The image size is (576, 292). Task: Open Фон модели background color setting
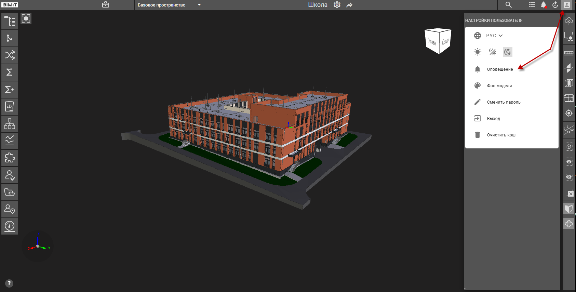coord(499,86)
